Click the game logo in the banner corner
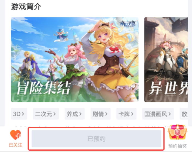Screen dimensions: 192x152 pyautogui.click(x=128, y=24)
